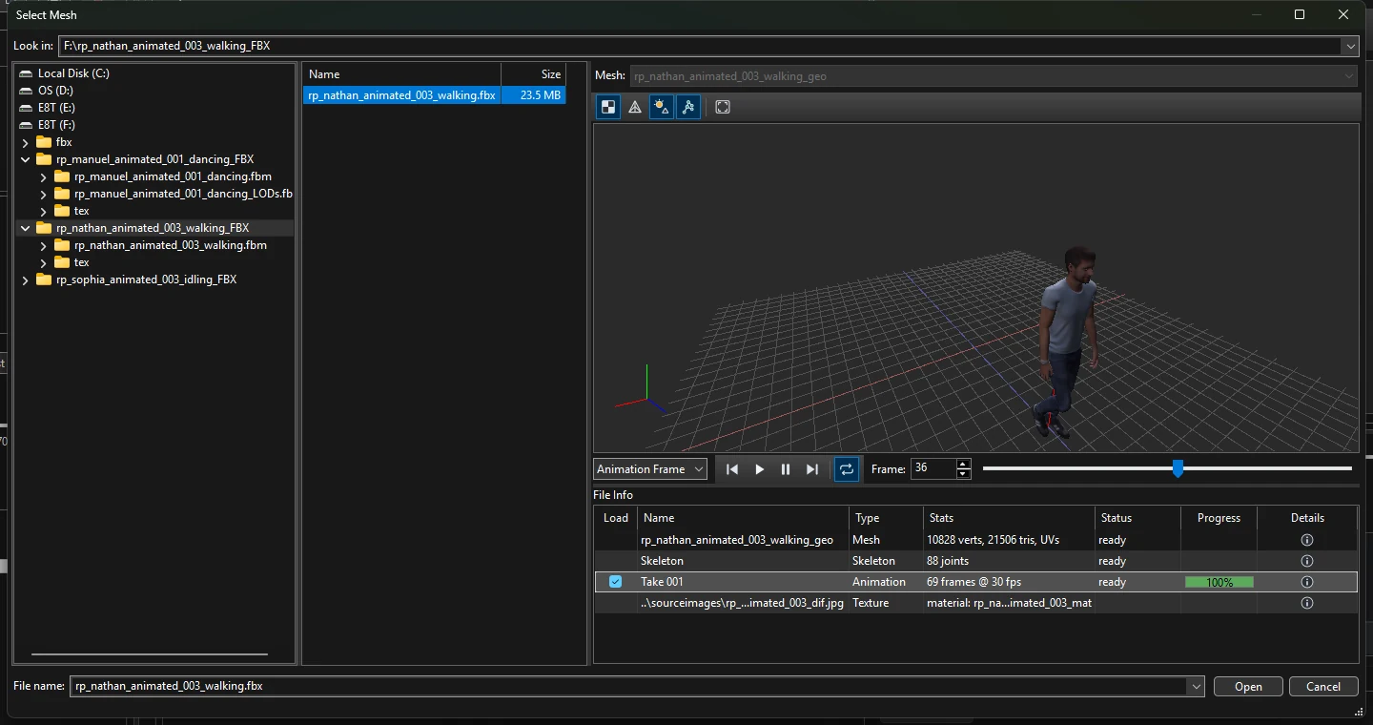
Task: Sort files by the Name column header
Action: (402, 74)
